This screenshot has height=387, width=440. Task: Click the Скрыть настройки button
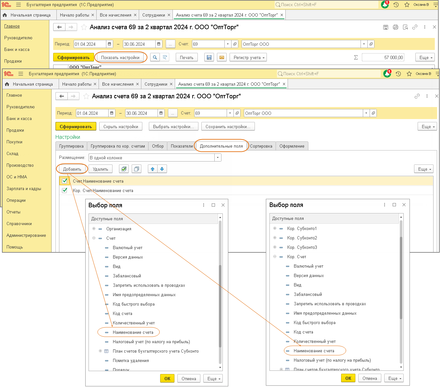pos(121,127)
